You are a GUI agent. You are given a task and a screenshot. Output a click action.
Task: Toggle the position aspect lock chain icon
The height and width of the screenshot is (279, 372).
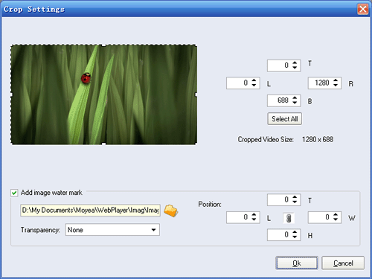point(289,218)
